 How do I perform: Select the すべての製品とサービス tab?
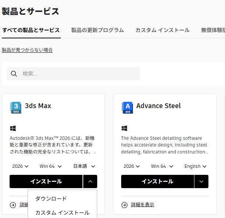[x=31, y=30]
